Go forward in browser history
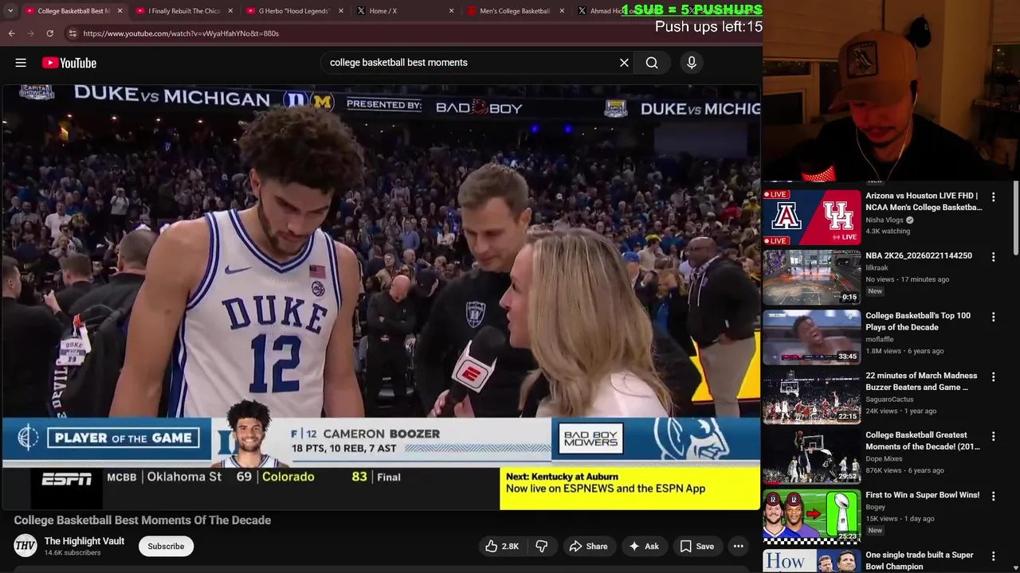The height and width of the screenshot is (573, 1020). tap(30, 33)
